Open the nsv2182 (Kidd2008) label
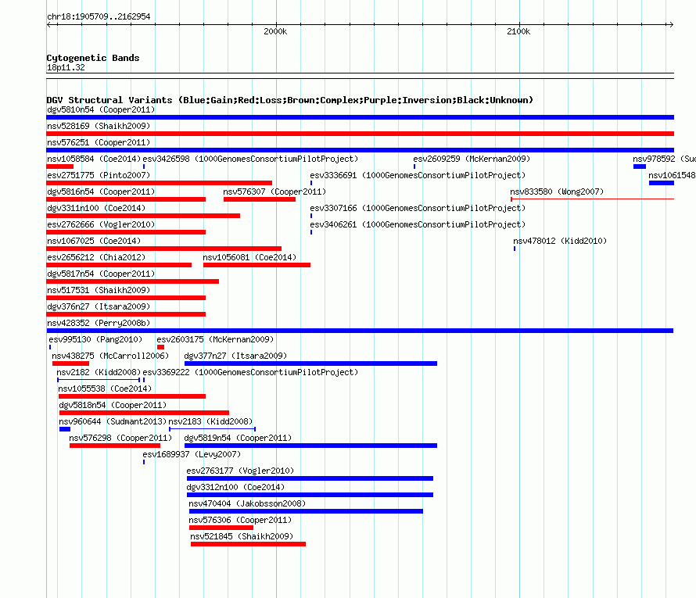The image size is (696, 598). [99, 372]
